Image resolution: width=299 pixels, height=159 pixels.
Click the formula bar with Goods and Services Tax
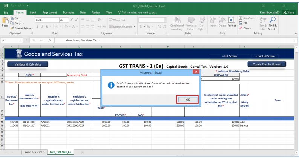tap(174, 40)
